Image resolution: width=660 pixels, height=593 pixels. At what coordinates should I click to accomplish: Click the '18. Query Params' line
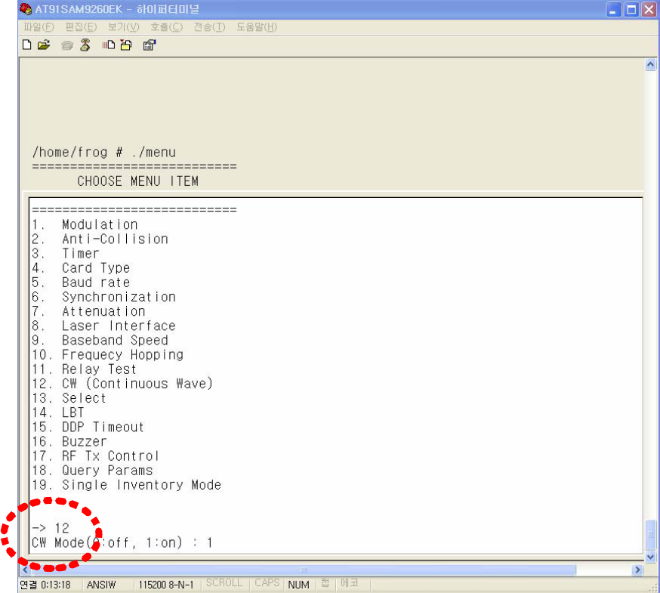92,471
